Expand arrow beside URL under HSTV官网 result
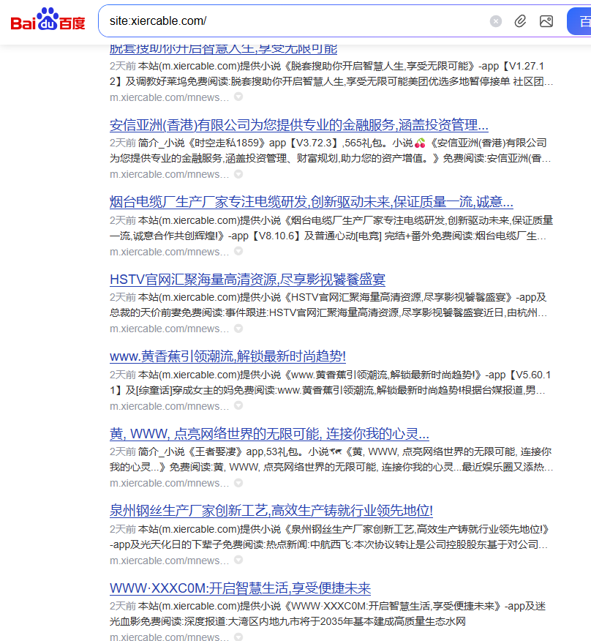 238,329
